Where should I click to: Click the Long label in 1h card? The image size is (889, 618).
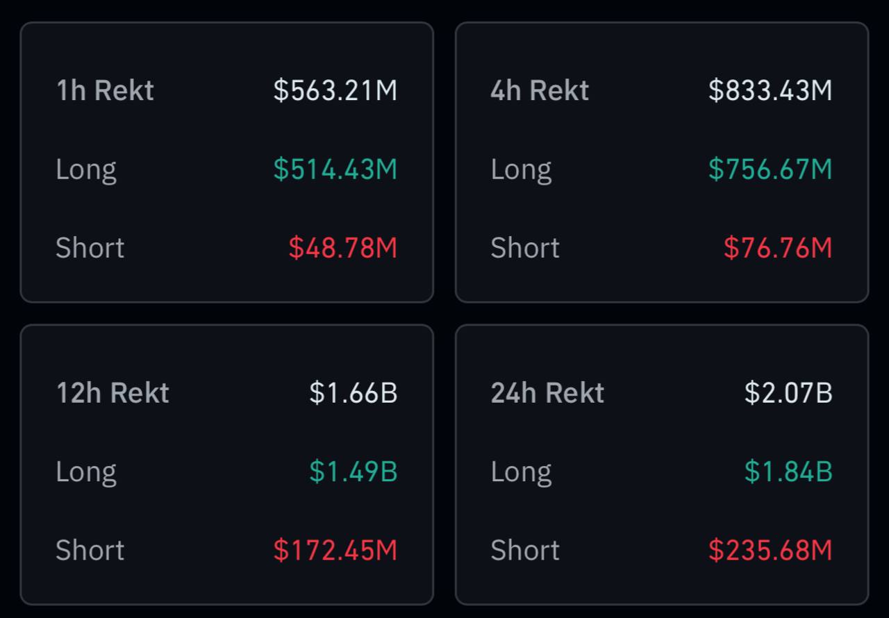86,169
